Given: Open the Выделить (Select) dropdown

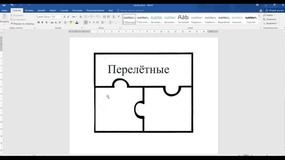Looking at the screenshot, I should 270,23.
